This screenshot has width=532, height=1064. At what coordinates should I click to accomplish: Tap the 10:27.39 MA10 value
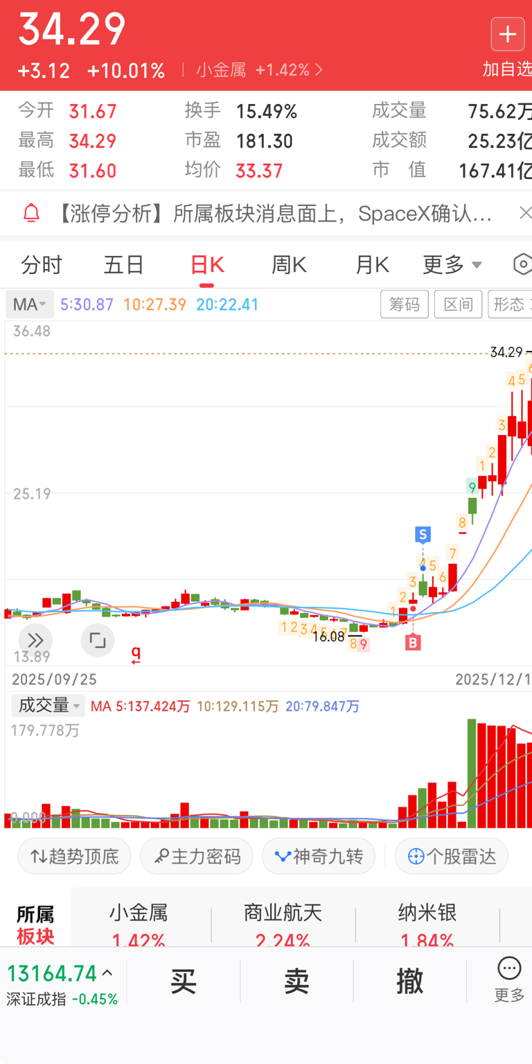[154, 304]
